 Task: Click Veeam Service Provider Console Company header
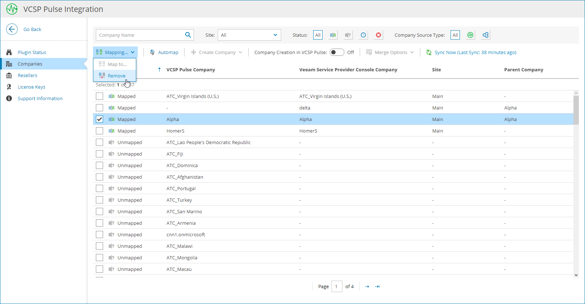tap(348, 70)
